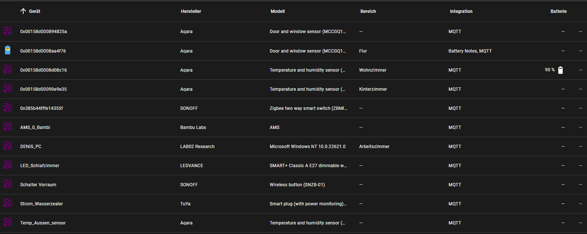The height and width of the screenshot is (234, 587).
Task: Click battery level icon showing 90 %
Action: tap(560, 70)
